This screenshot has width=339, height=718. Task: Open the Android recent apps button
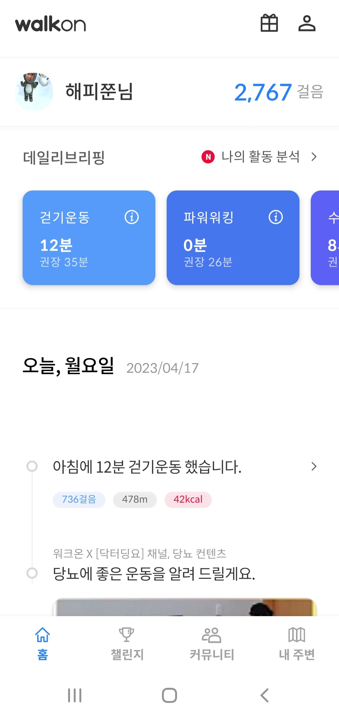(x=75, y=695)
